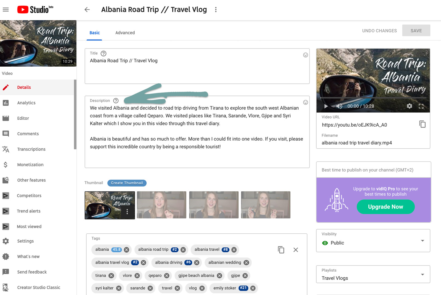Open Analytics in the sidebar
This screenshot has width=441, height=295.
tap(37, 103)
